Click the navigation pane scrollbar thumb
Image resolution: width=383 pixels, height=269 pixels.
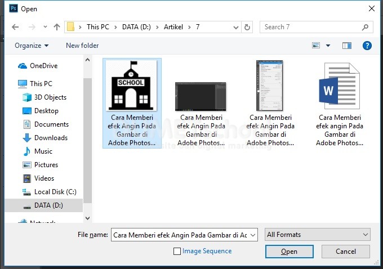point(87,141)
